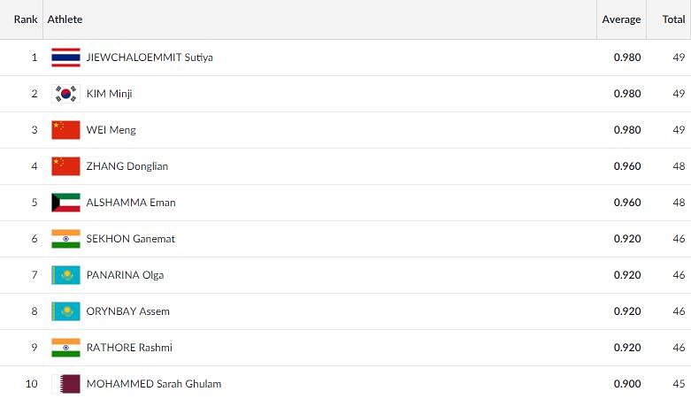The image size is (691, 399).
Task: Sort by the Total column header
Action: click(673, 19)
